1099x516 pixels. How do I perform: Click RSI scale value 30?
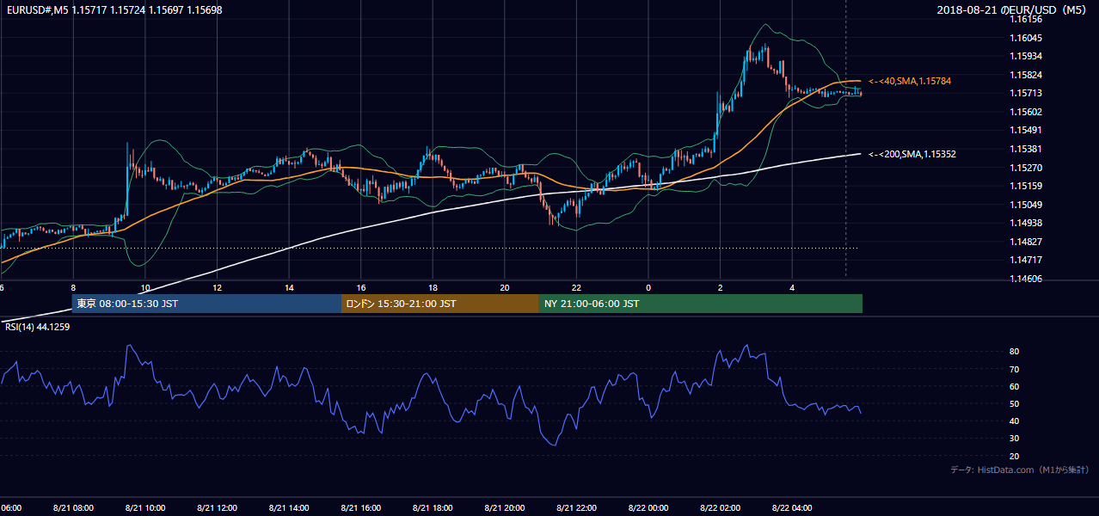(x=1015, y=438)
